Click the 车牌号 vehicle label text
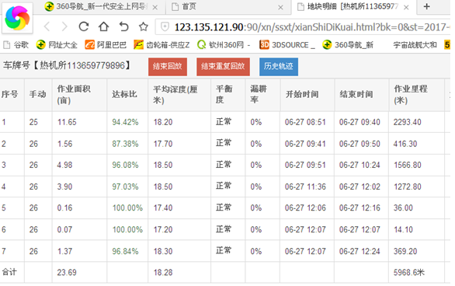 [67, 65]
